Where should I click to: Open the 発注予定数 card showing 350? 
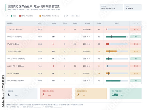(x=126, y=94)
